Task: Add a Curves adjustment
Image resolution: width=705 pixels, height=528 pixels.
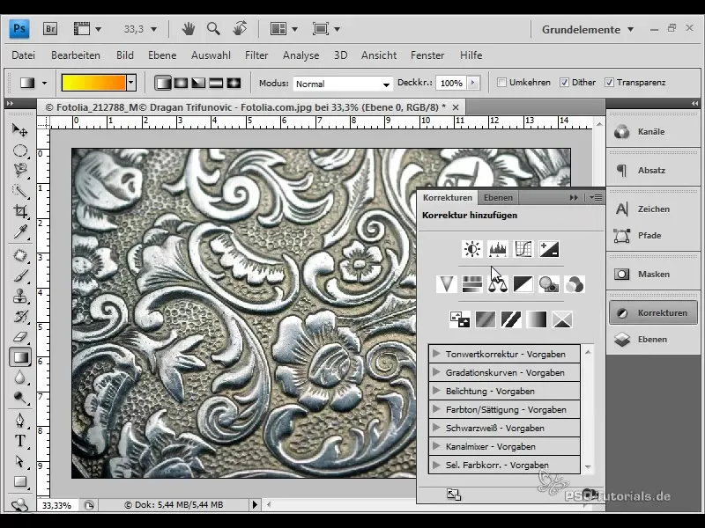Action: [523, 249]
